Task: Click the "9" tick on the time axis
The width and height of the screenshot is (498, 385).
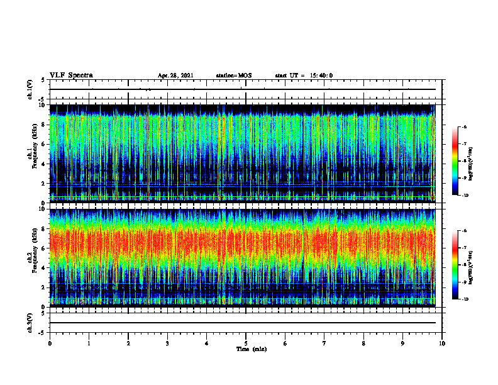Action: tap(402, 343)
